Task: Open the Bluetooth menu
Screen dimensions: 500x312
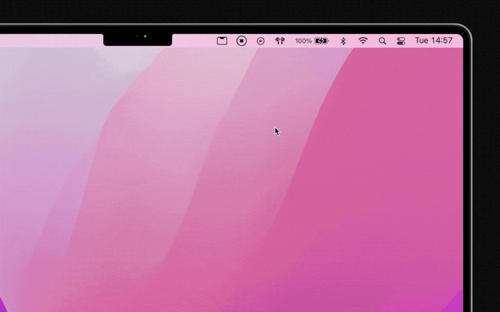Action: (343, 41)
